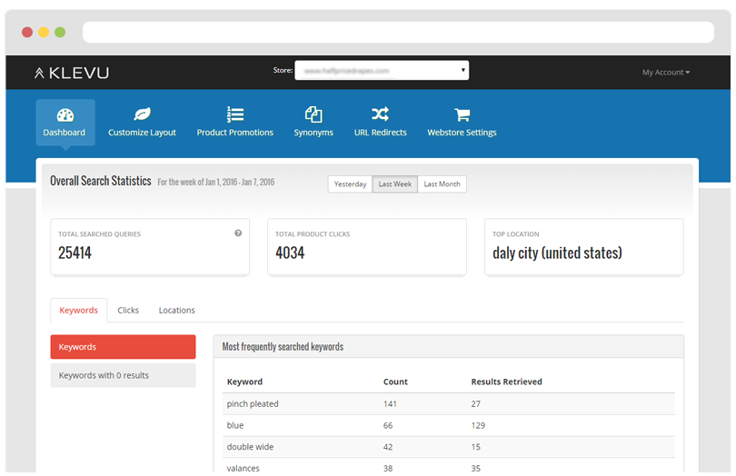
Task: Click the Customize Layout label
Action: coord(142,133)
